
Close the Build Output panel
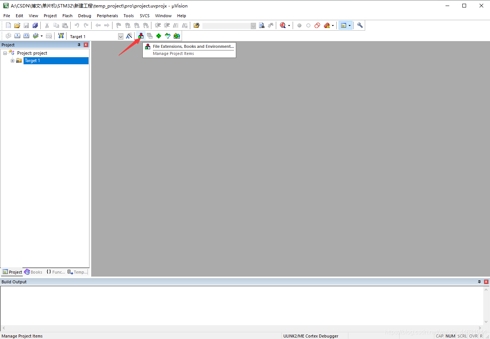tap(486, 282)
